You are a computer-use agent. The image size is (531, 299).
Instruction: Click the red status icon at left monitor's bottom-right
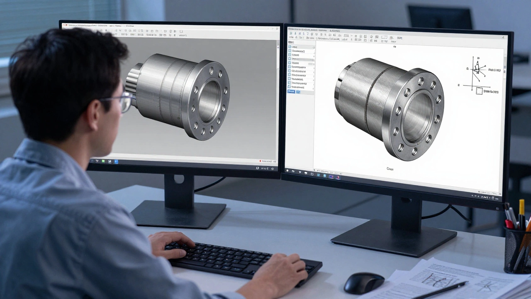point(260,161)
